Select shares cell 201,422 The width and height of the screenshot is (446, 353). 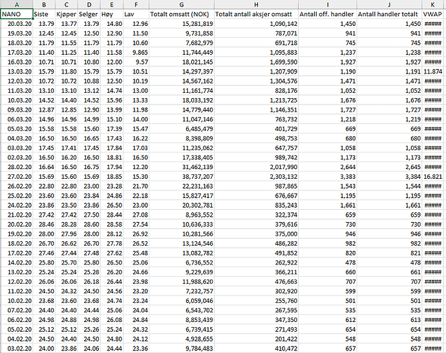click(256, 339)
